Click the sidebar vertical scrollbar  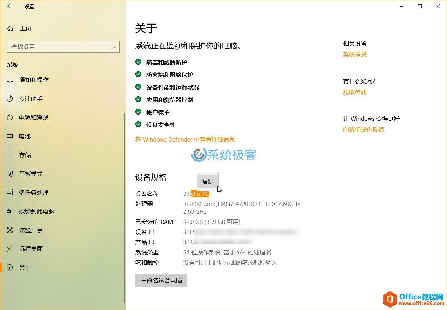(125, 208)
